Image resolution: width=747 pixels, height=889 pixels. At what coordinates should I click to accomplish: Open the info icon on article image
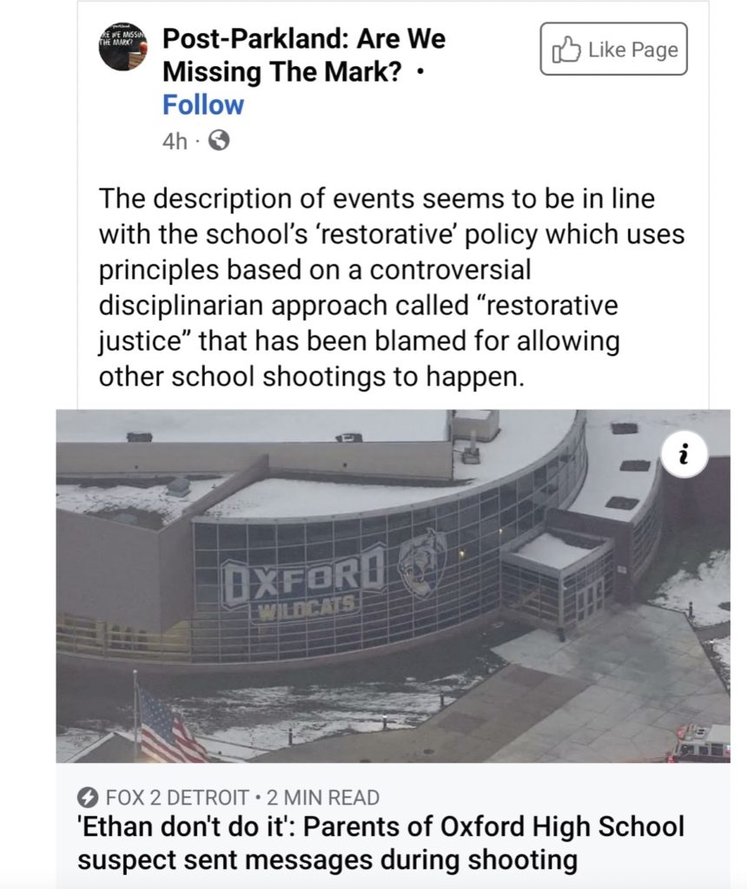[683, 454]
